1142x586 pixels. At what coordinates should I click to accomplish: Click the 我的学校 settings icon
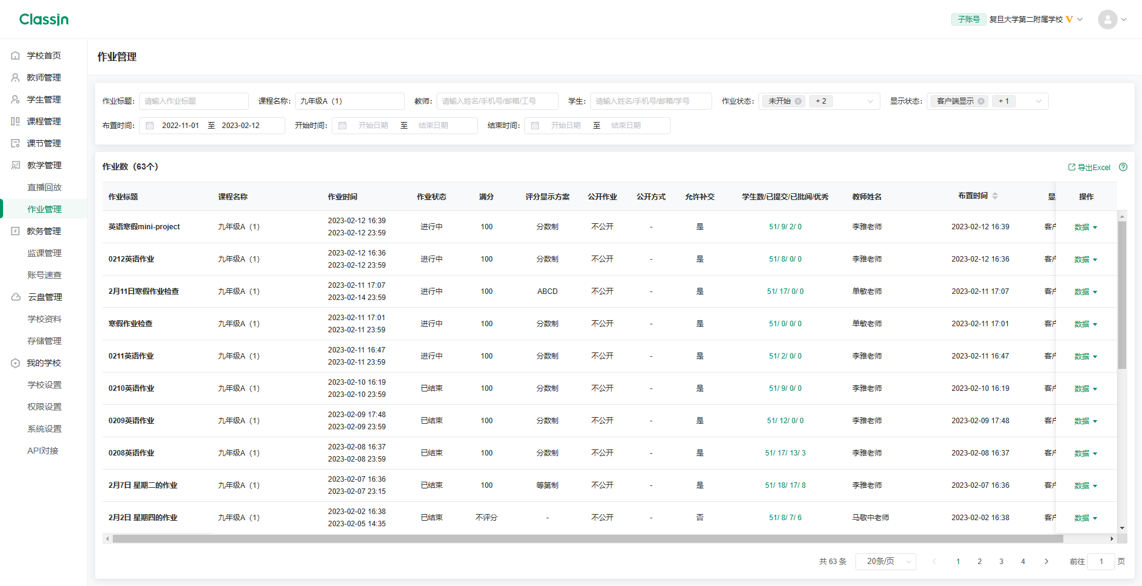coord(15,363)
